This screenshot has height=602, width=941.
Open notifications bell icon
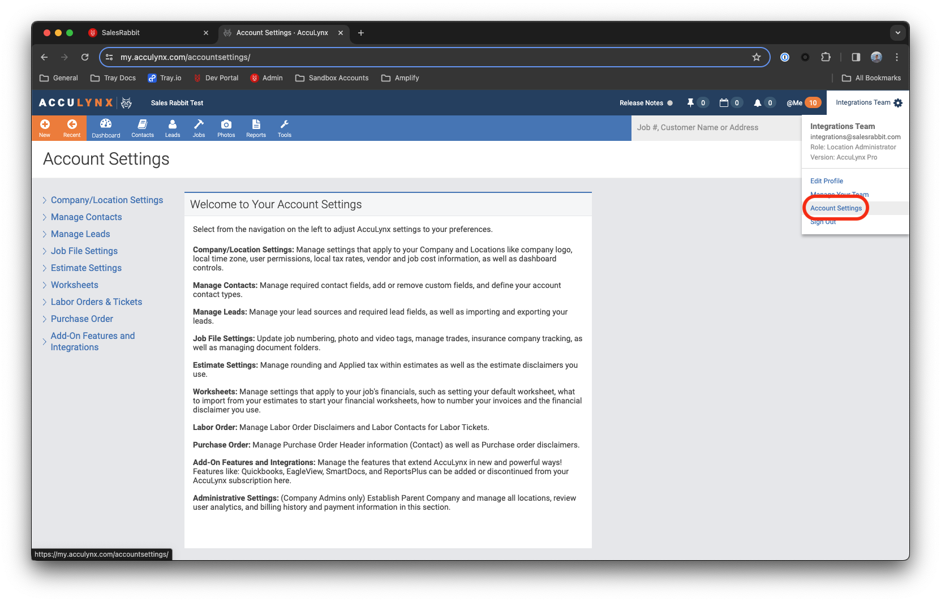coord(757,103)
